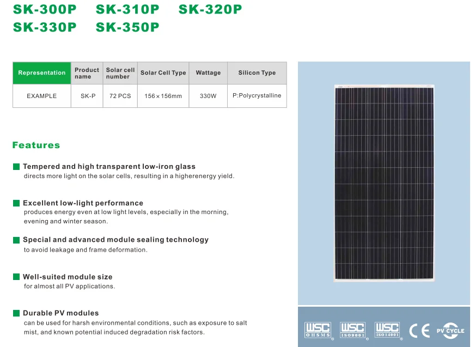Click the green bullet beside Well-suited module size
475x347 pixels.
click(16, 277)
